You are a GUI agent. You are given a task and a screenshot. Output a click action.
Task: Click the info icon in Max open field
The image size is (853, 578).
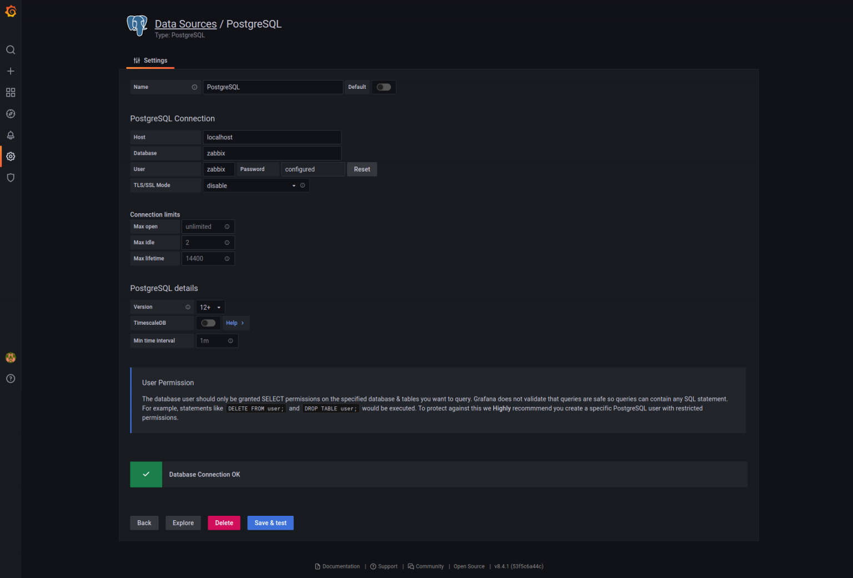227,227
